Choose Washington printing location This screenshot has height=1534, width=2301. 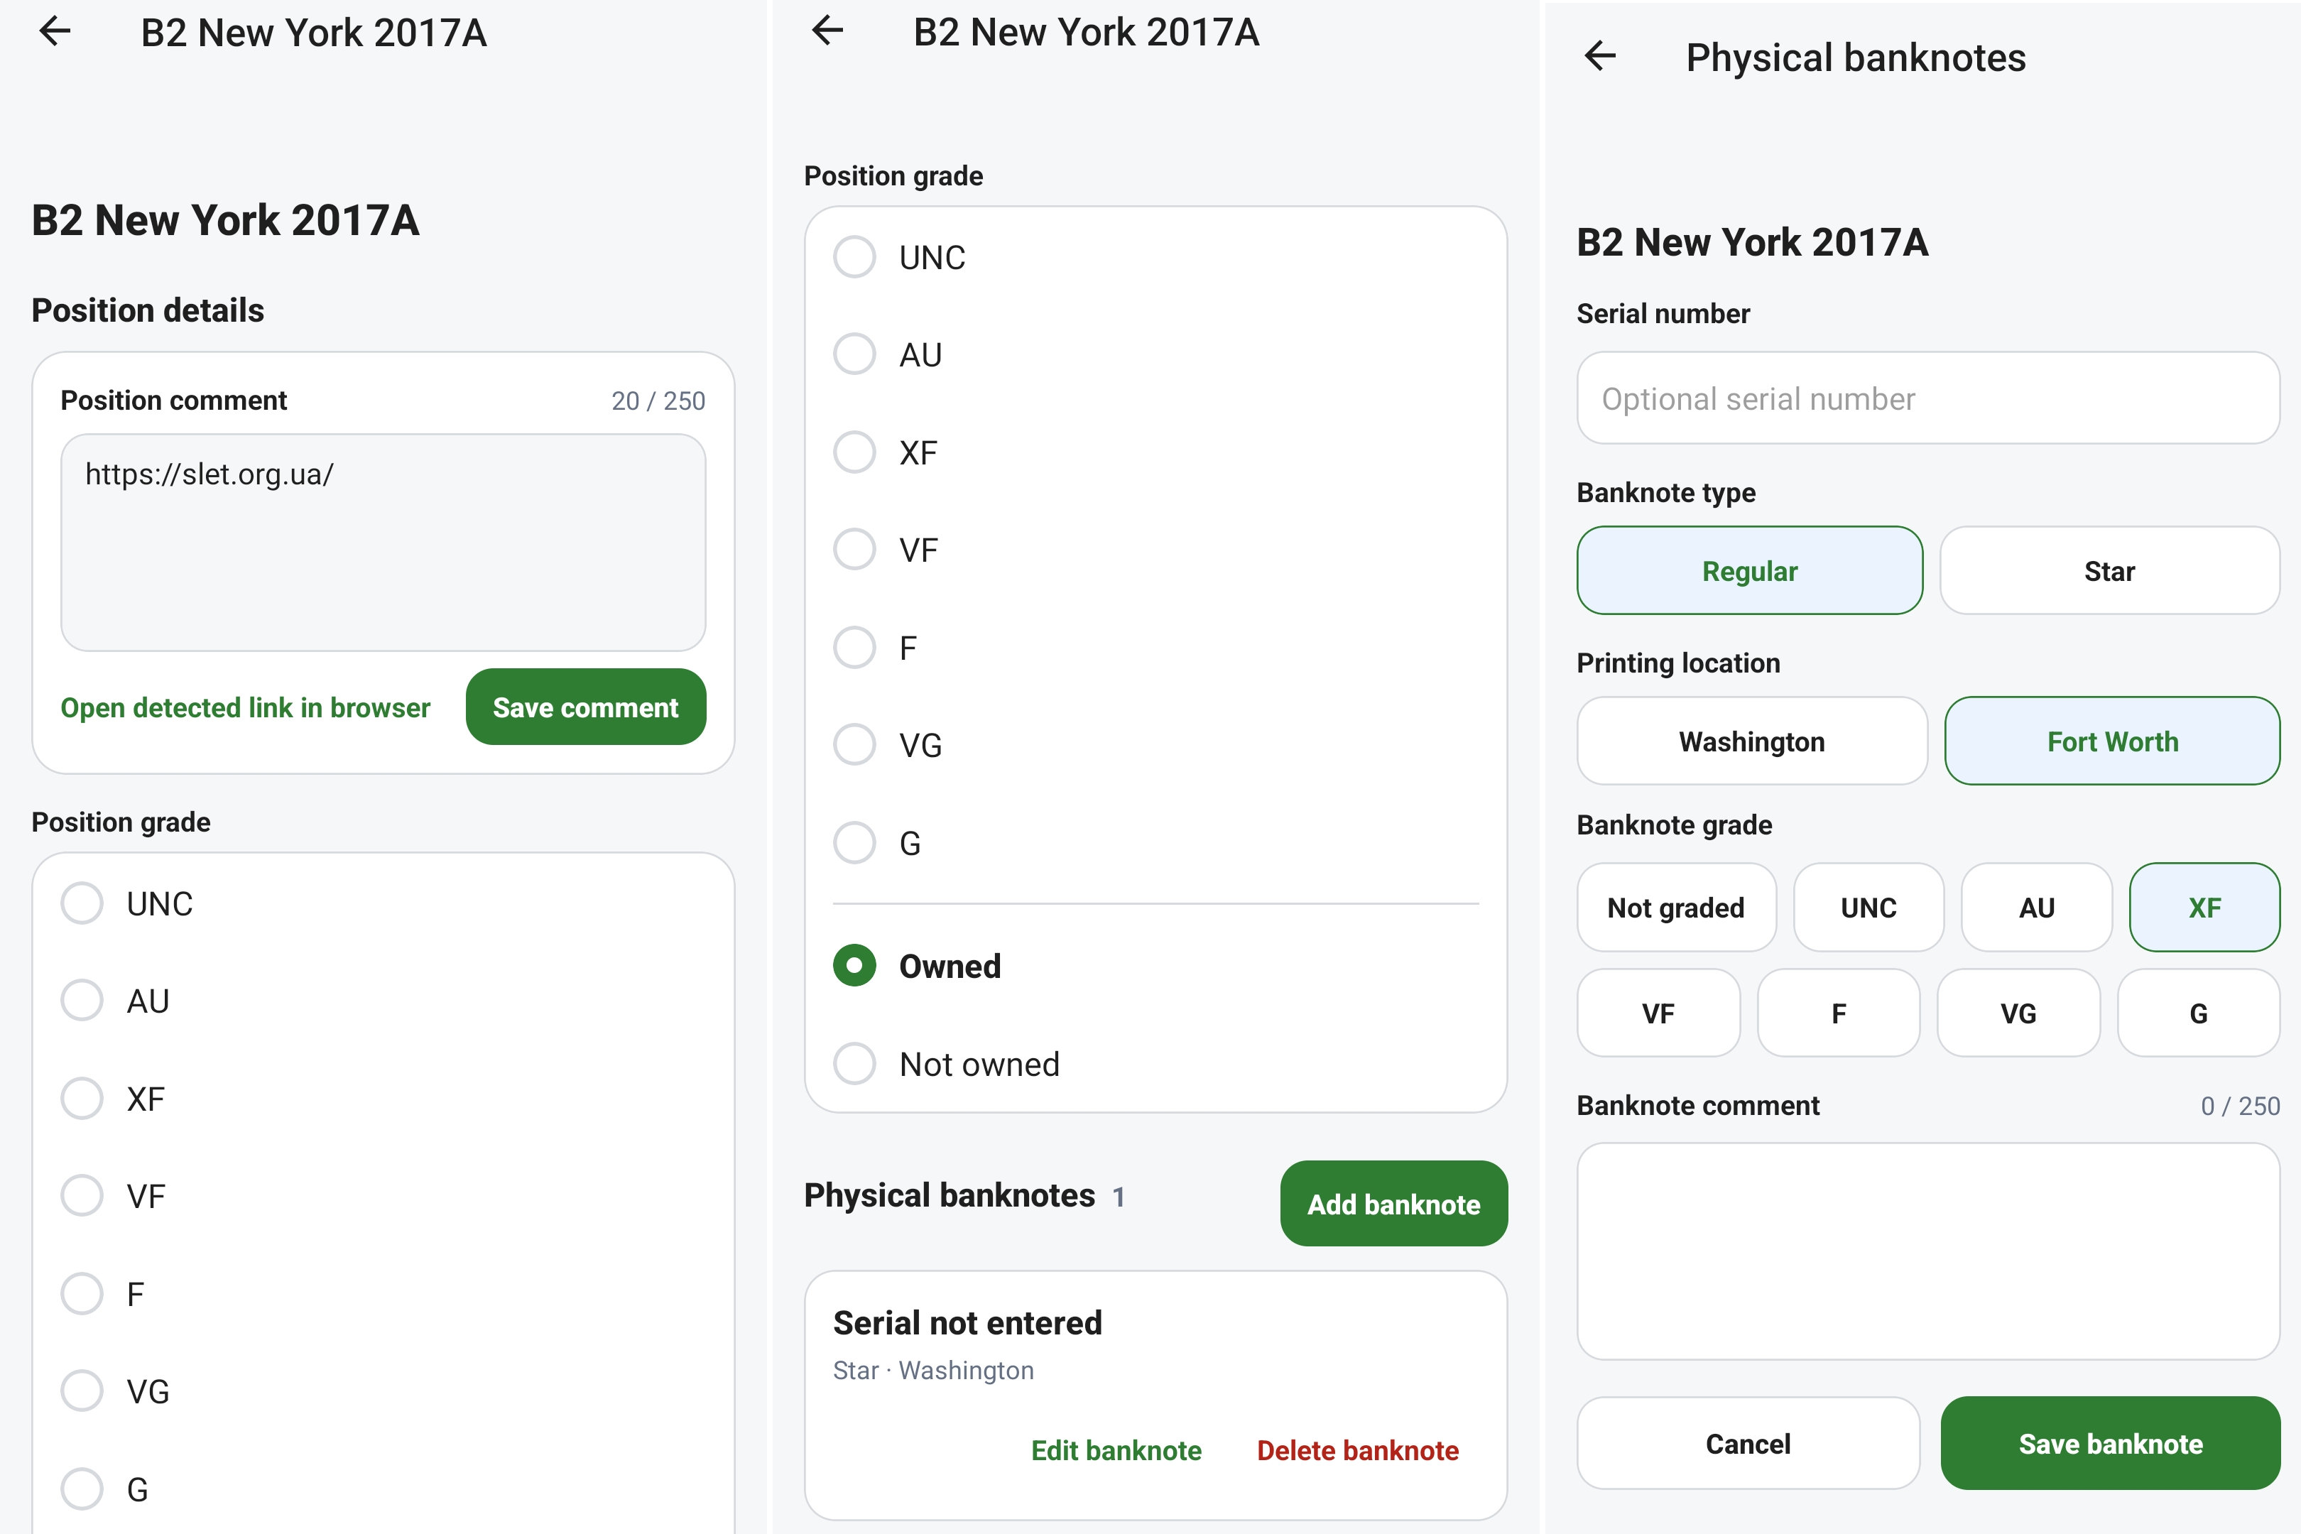[1751, 741]
